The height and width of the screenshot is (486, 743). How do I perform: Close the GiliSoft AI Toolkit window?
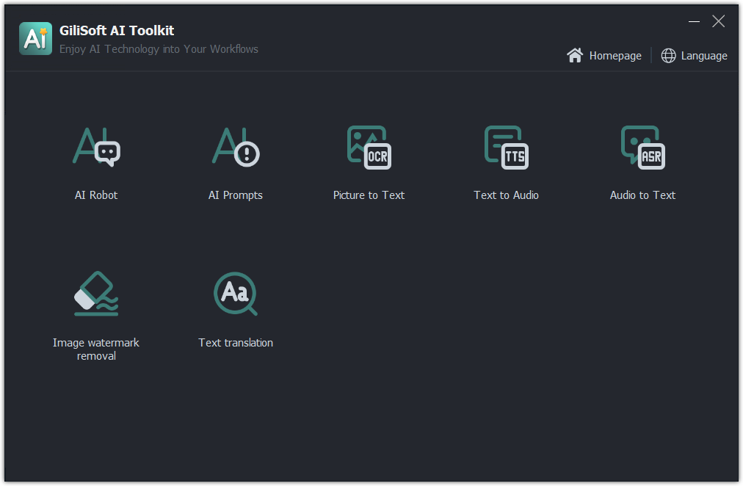(718, 21)
